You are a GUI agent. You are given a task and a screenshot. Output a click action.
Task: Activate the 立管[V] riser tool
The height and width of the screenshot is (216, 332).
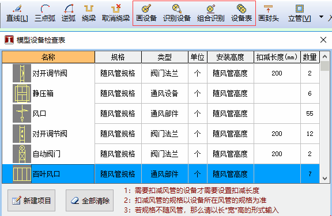tap(299, 14)
